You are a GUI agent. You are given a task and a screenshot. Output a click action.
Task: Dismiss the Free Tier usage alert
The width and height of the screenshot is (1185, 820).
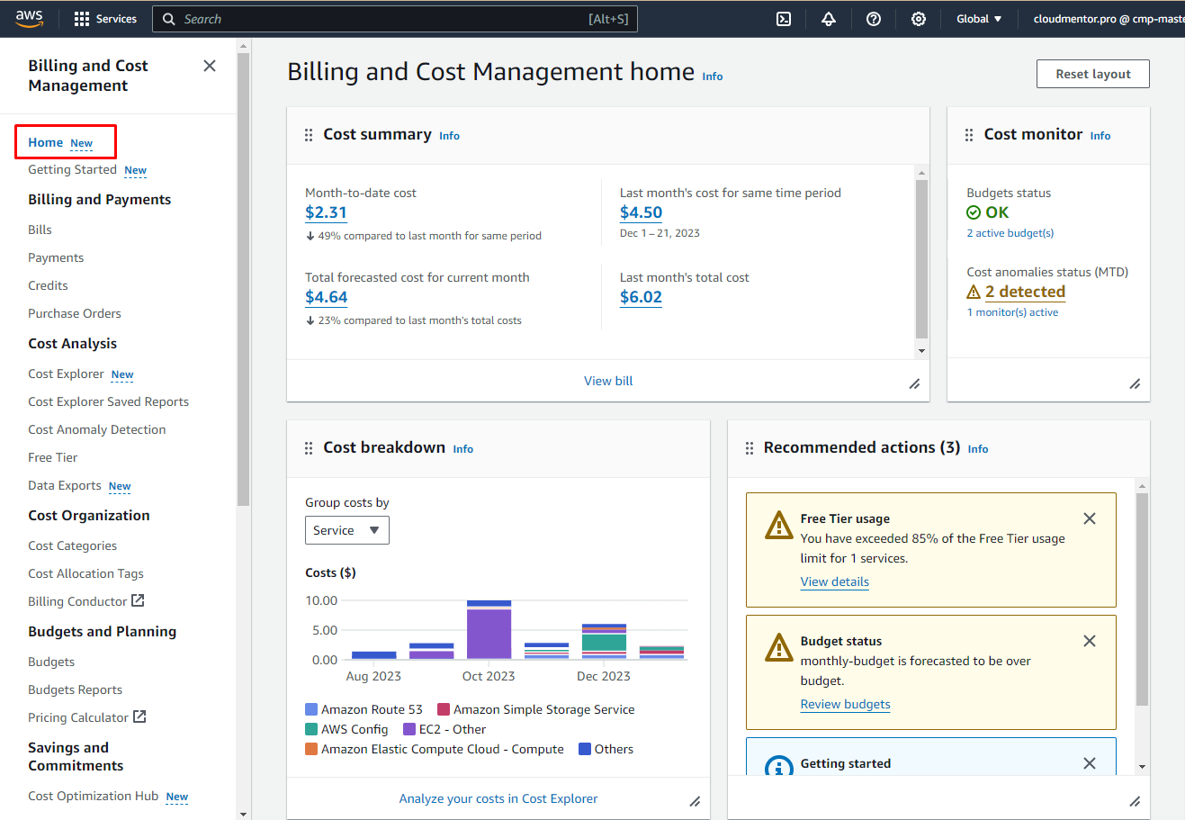point(1090,518)
